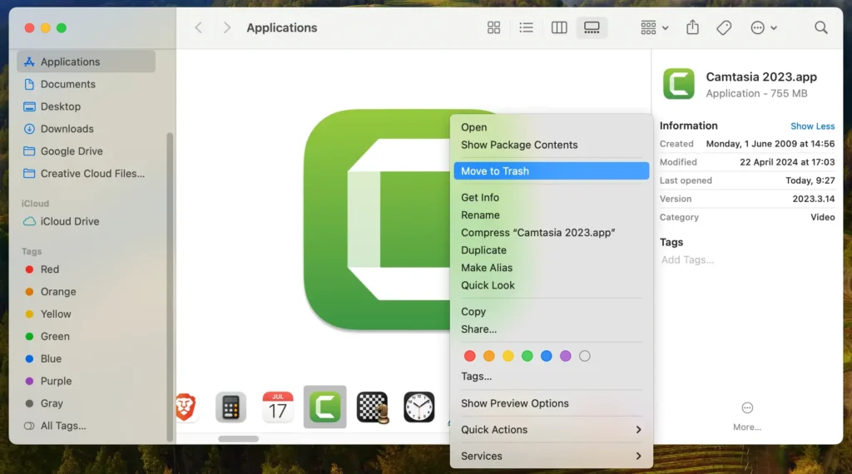
Task: Click the sidebar vertical scrollbar
Action: click(x=170, y=287)
